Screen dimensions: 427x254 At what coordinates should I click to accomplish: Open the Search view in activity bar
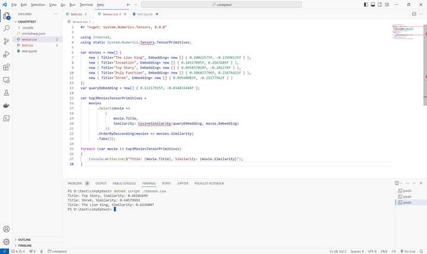click(7, 28)
